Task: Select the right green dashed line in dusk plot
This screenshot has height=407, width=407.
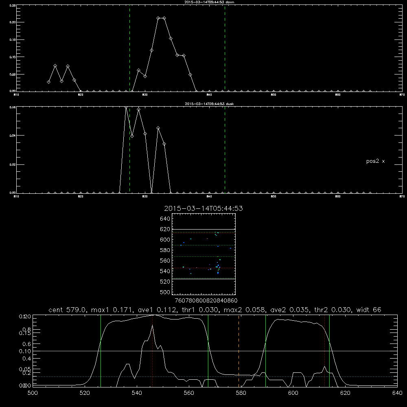Action: tap(225, 150)
